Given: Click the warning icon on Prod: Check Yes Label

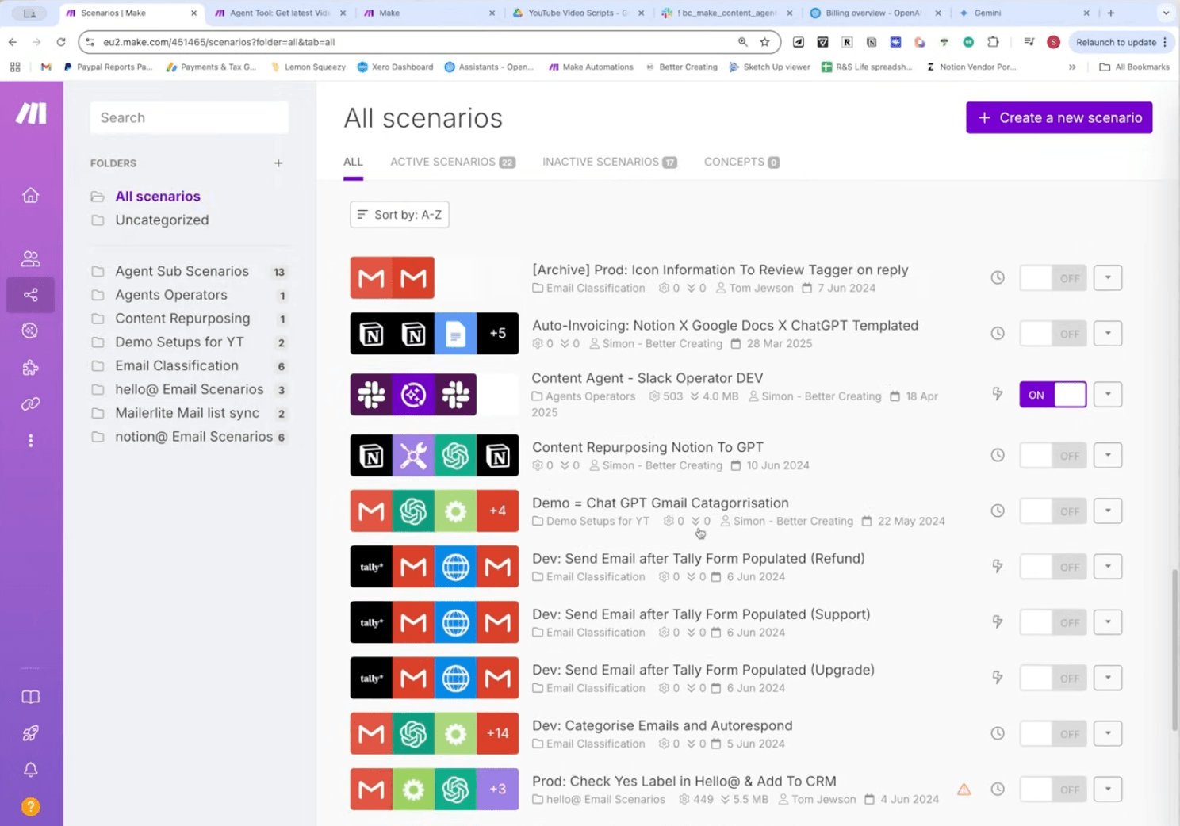Looking at the screenshot, I should (x=964, y=790).
